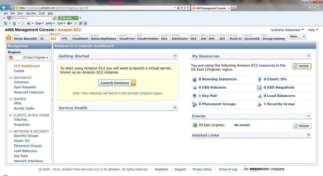This screenshot has height=176, width=323.
Task: Open the Key Pairs navigation link
Action: 21,156
